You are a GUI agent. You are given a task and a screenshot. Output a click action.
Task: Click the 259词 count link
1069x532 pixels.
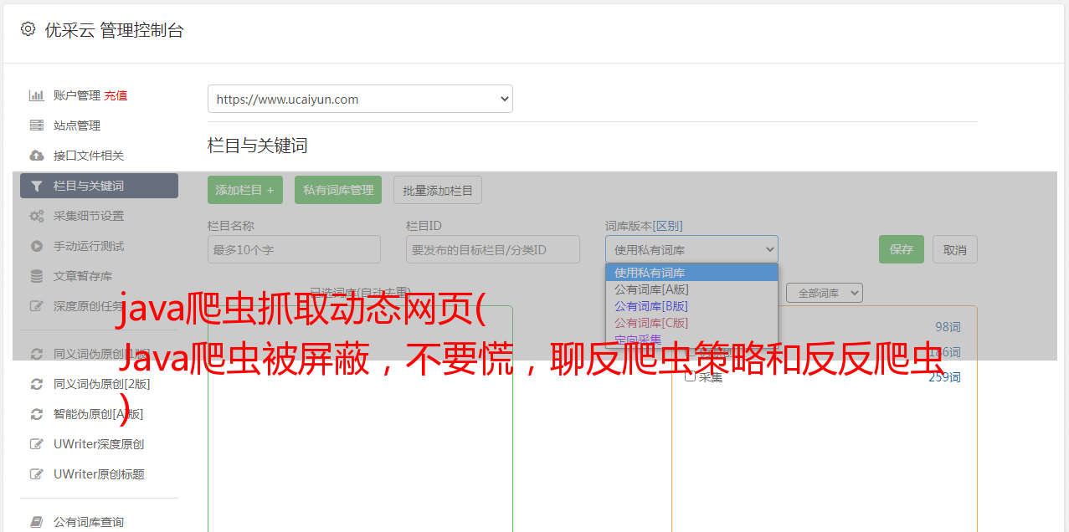944,376
